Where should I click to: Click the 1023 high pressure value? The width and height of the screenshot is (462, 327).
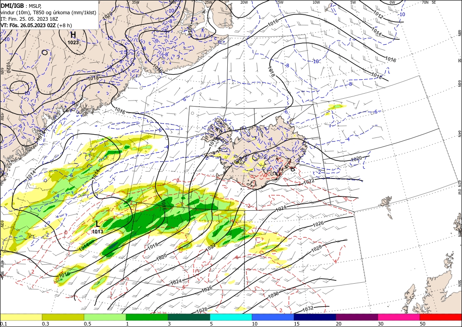[x=73, y=42]
